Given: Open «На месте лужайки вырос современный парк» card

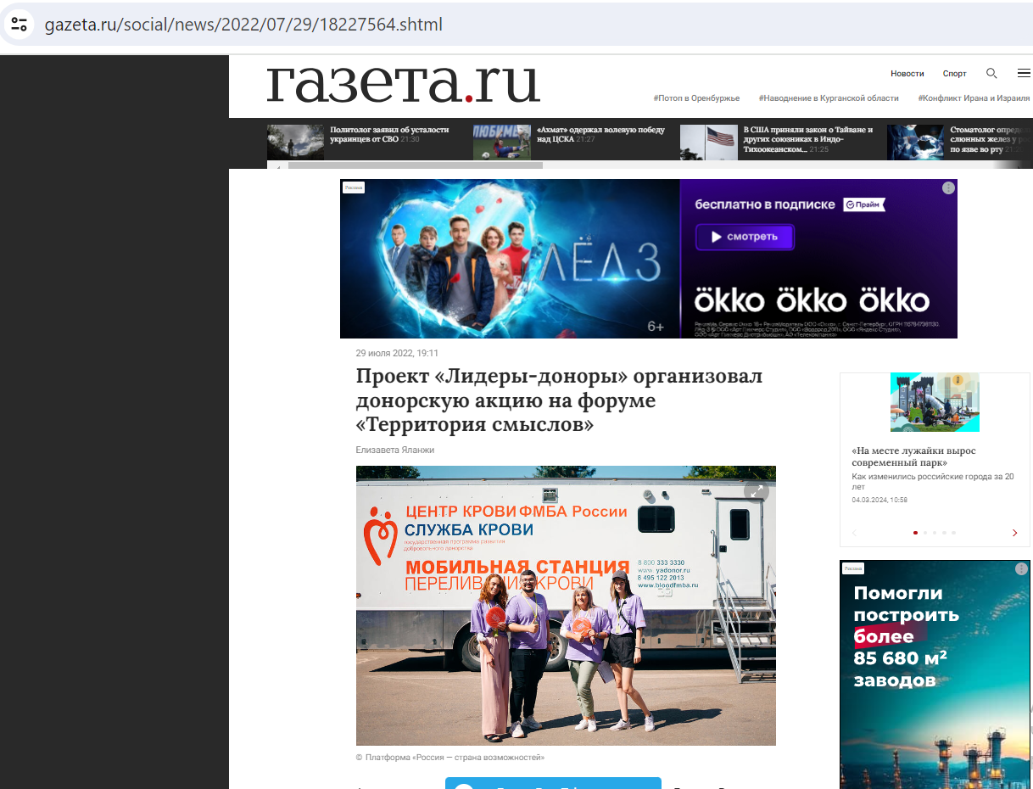Looking at the screenshot, I should coord(914,456).
